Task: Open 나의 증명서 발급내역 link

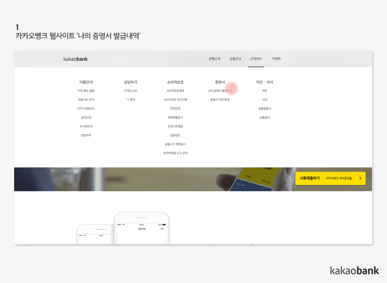Action: [220, 91]
